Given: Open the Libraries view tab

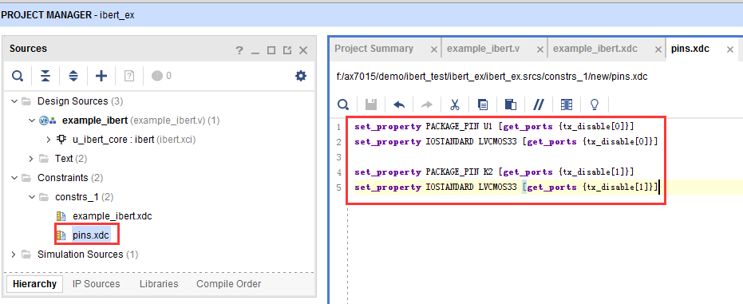Looking at the screenshot, I should click(159, 284).
